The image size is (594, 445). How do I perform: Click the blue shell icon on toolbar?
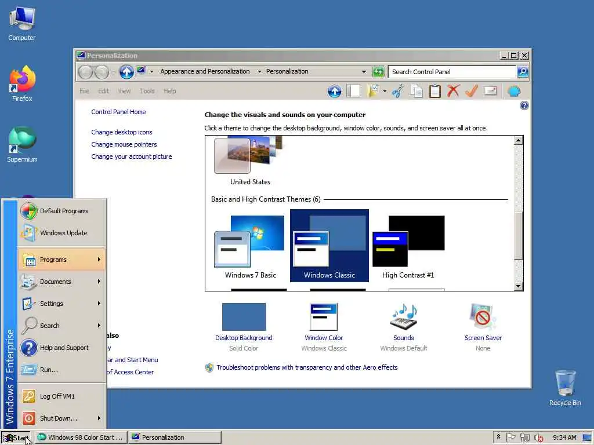(x=514, y=91)
